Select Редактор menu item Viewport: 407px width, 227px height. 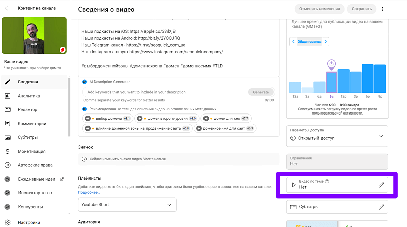coord(34,109)
